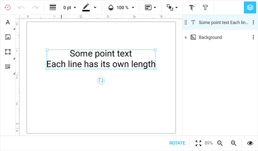
Task: Zoom out with the minus magnifier
Action: [x=220, y=143]
